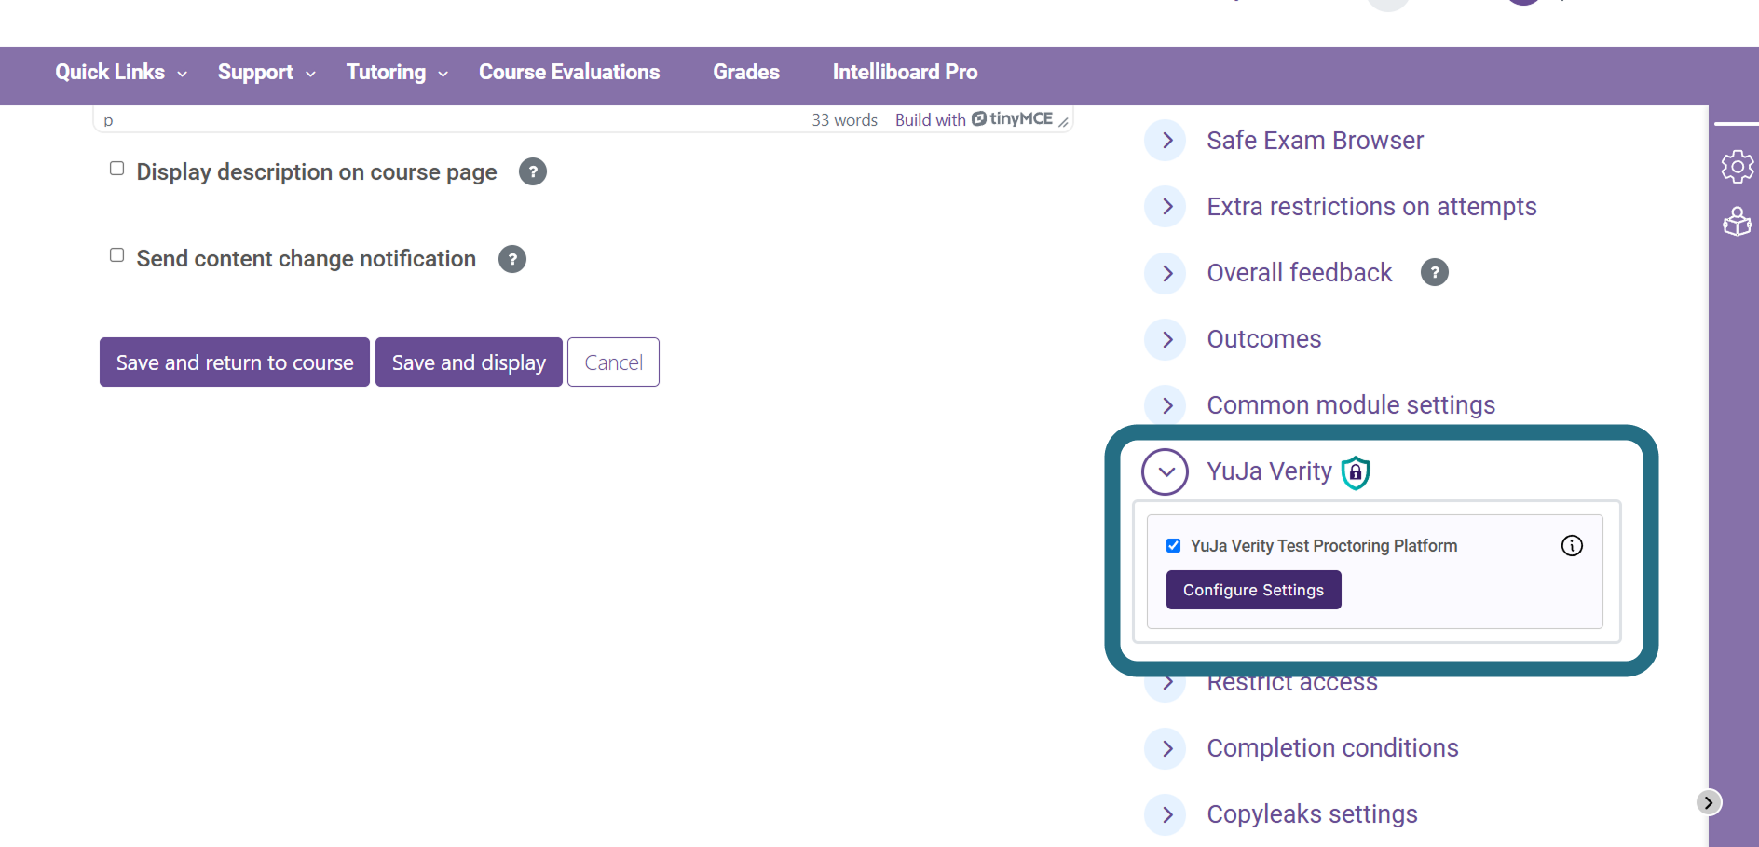
Task: Click the 33 words counter
Action: 844,120
